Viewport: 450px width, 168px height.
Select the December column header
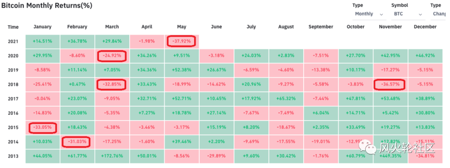425,27
